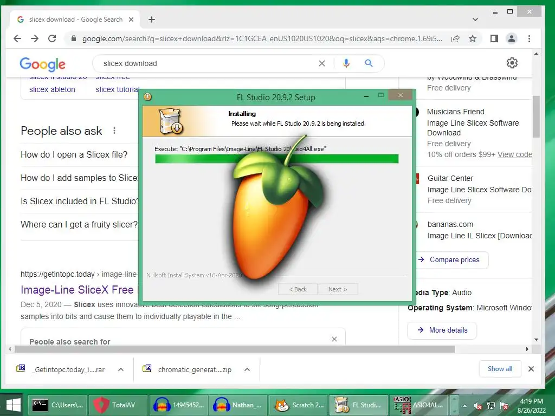
Task: Open Chrome three-dot menu
Action: point(529,38)
